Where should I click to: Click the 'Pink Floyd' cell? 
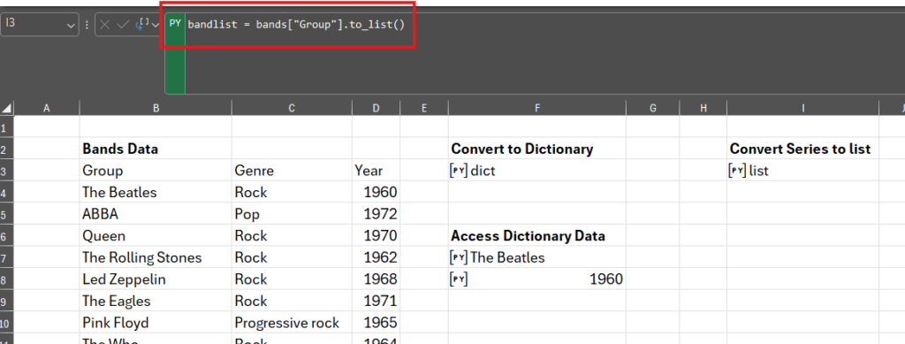point(156,323)
